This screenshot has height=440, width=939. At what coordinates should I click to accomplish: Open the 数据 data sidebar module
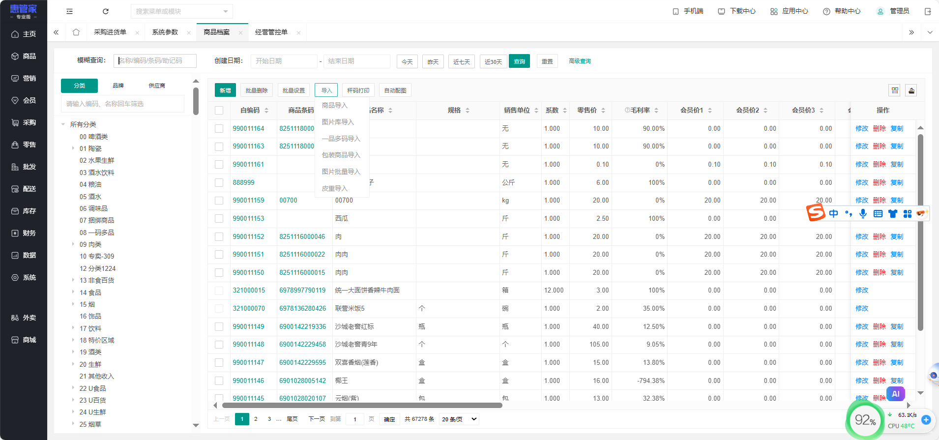coord(24,255)
